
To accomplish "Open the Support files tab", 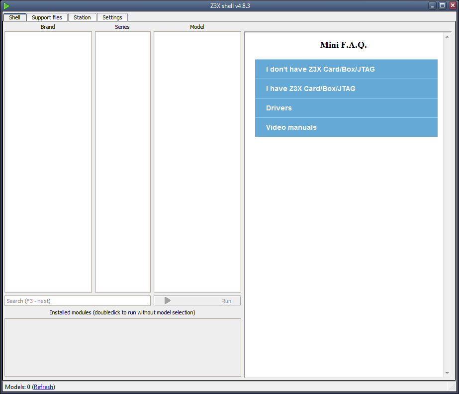I will 47,17.
